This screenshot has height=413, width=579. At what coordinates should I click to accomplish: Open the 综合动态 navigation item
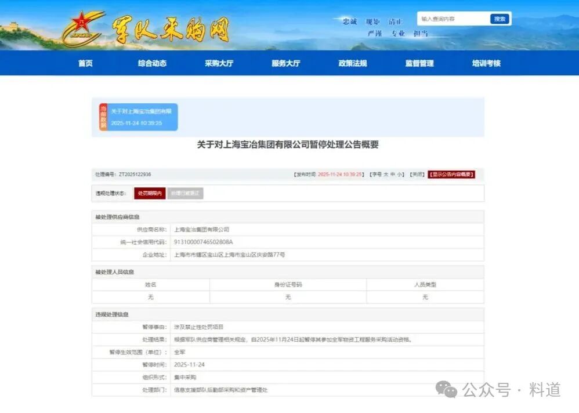point(152,63)
